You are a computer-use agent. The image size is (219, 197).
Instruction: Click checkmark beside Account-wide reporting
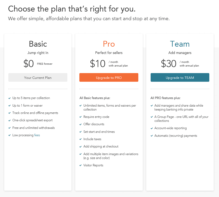click(x=152, y=128)
